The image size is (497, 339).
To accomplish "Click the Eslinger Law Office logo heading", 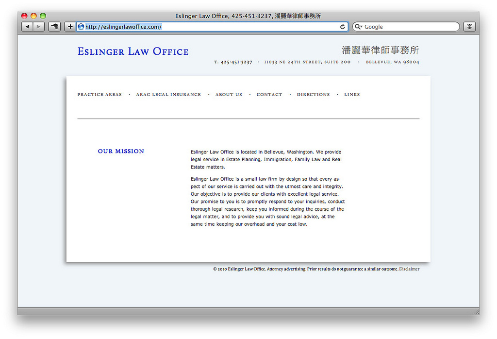I will [x=133, y=51].
